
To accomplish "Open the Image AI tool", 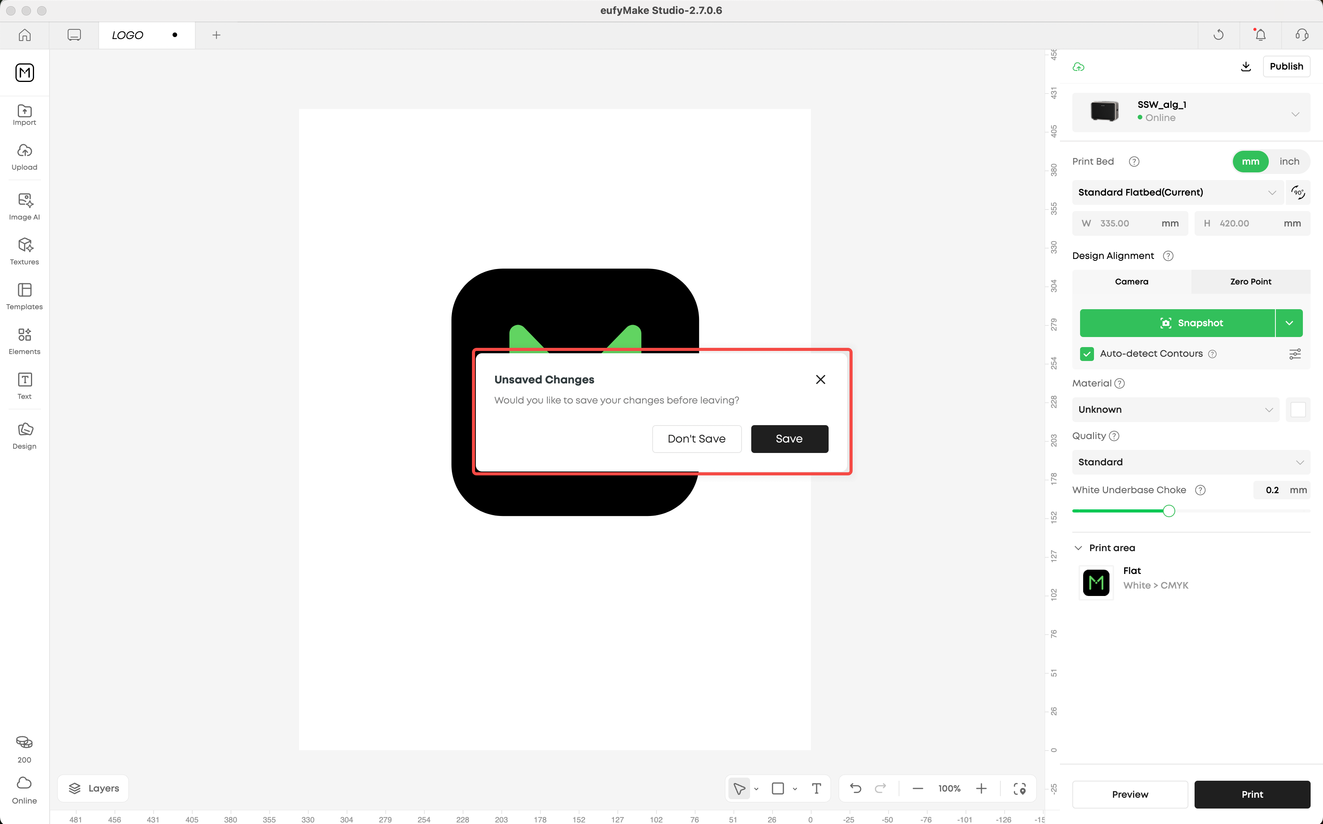I will pyautogui.click(x=24, y=206).
